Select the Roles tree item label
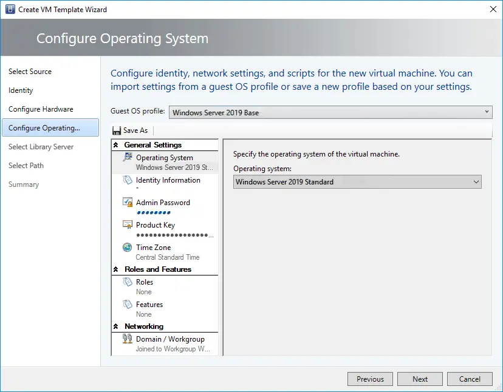Viewport: 503px width, 392px height. point(145,282)
